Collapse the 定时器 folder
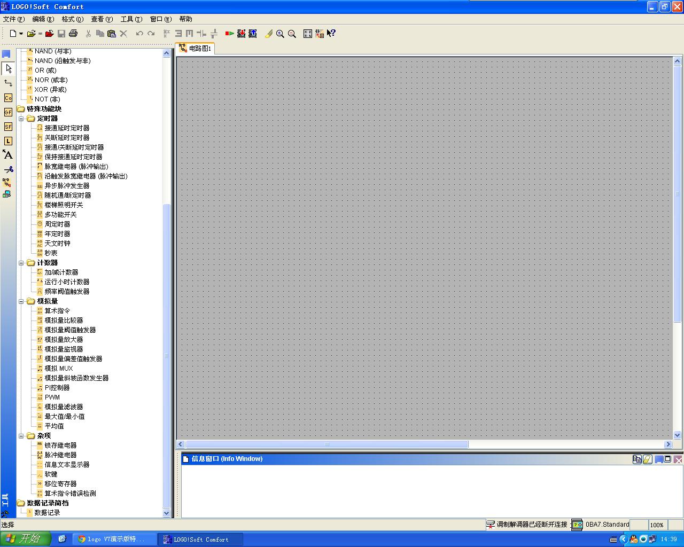Screen dimensions: 684x547 point(21,119)
